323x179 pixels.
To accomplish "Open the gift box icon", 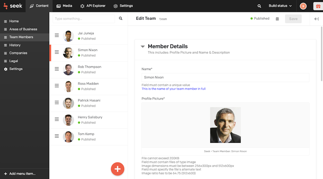I will coord(318,6).
